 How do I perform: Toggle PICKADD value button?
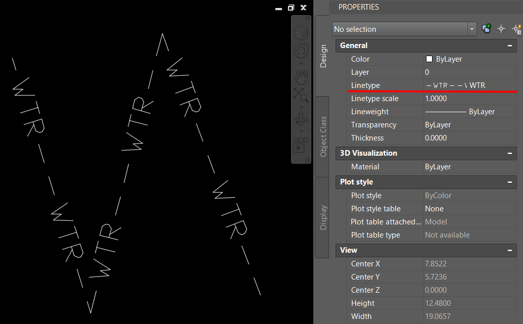[487, 29]
